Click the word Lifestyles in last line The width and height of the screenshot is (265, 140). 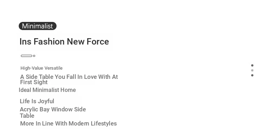coord(104,124)
